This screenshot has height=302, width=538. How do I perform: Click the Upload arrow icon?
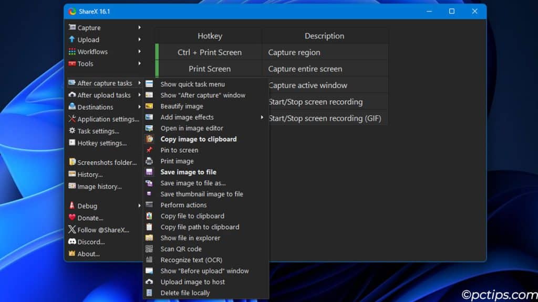[72, 39]
